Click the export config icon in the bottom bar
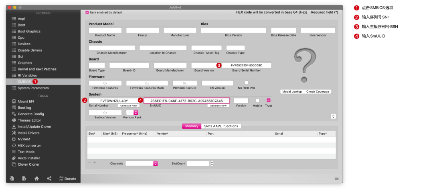The width and height of the screenshot is (433, 190). [x=24, y=178]
